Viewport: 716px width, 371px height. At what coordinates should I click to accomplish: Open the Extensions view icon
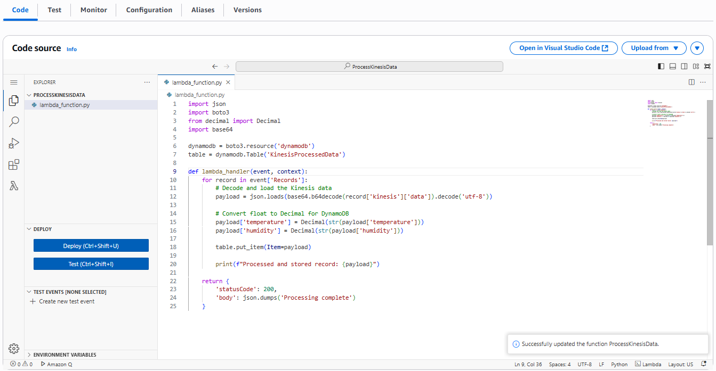(x=14, y=165)
